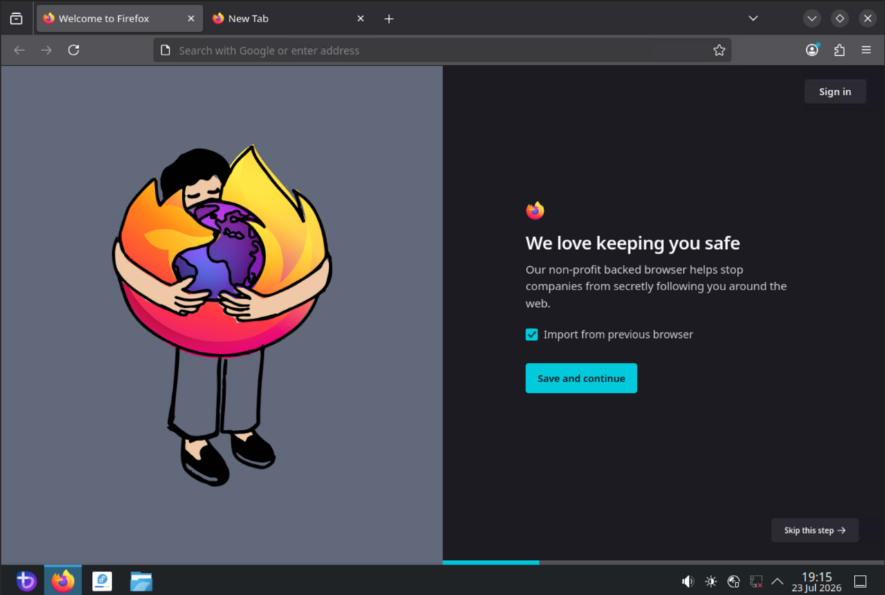Open the brightness settings tray icon

tap(711, 581)
